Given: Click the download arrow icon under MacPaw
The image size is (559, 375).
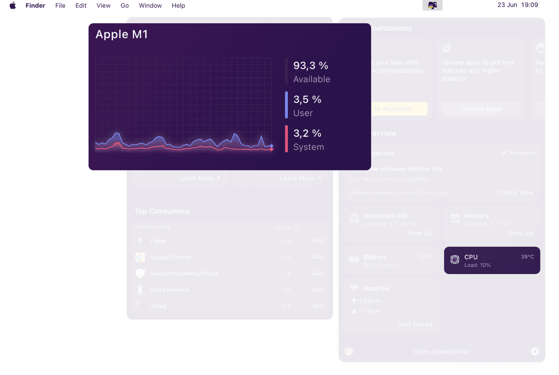Looking at the screenshot, I should (354, 311).
